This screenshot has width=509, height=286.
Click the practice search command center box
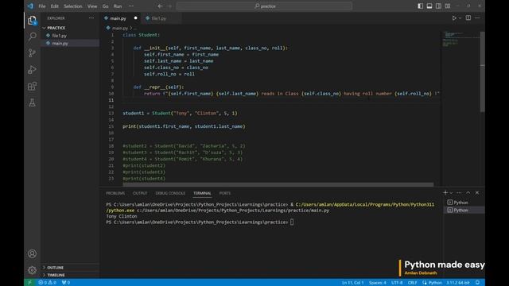click(264, 6)
